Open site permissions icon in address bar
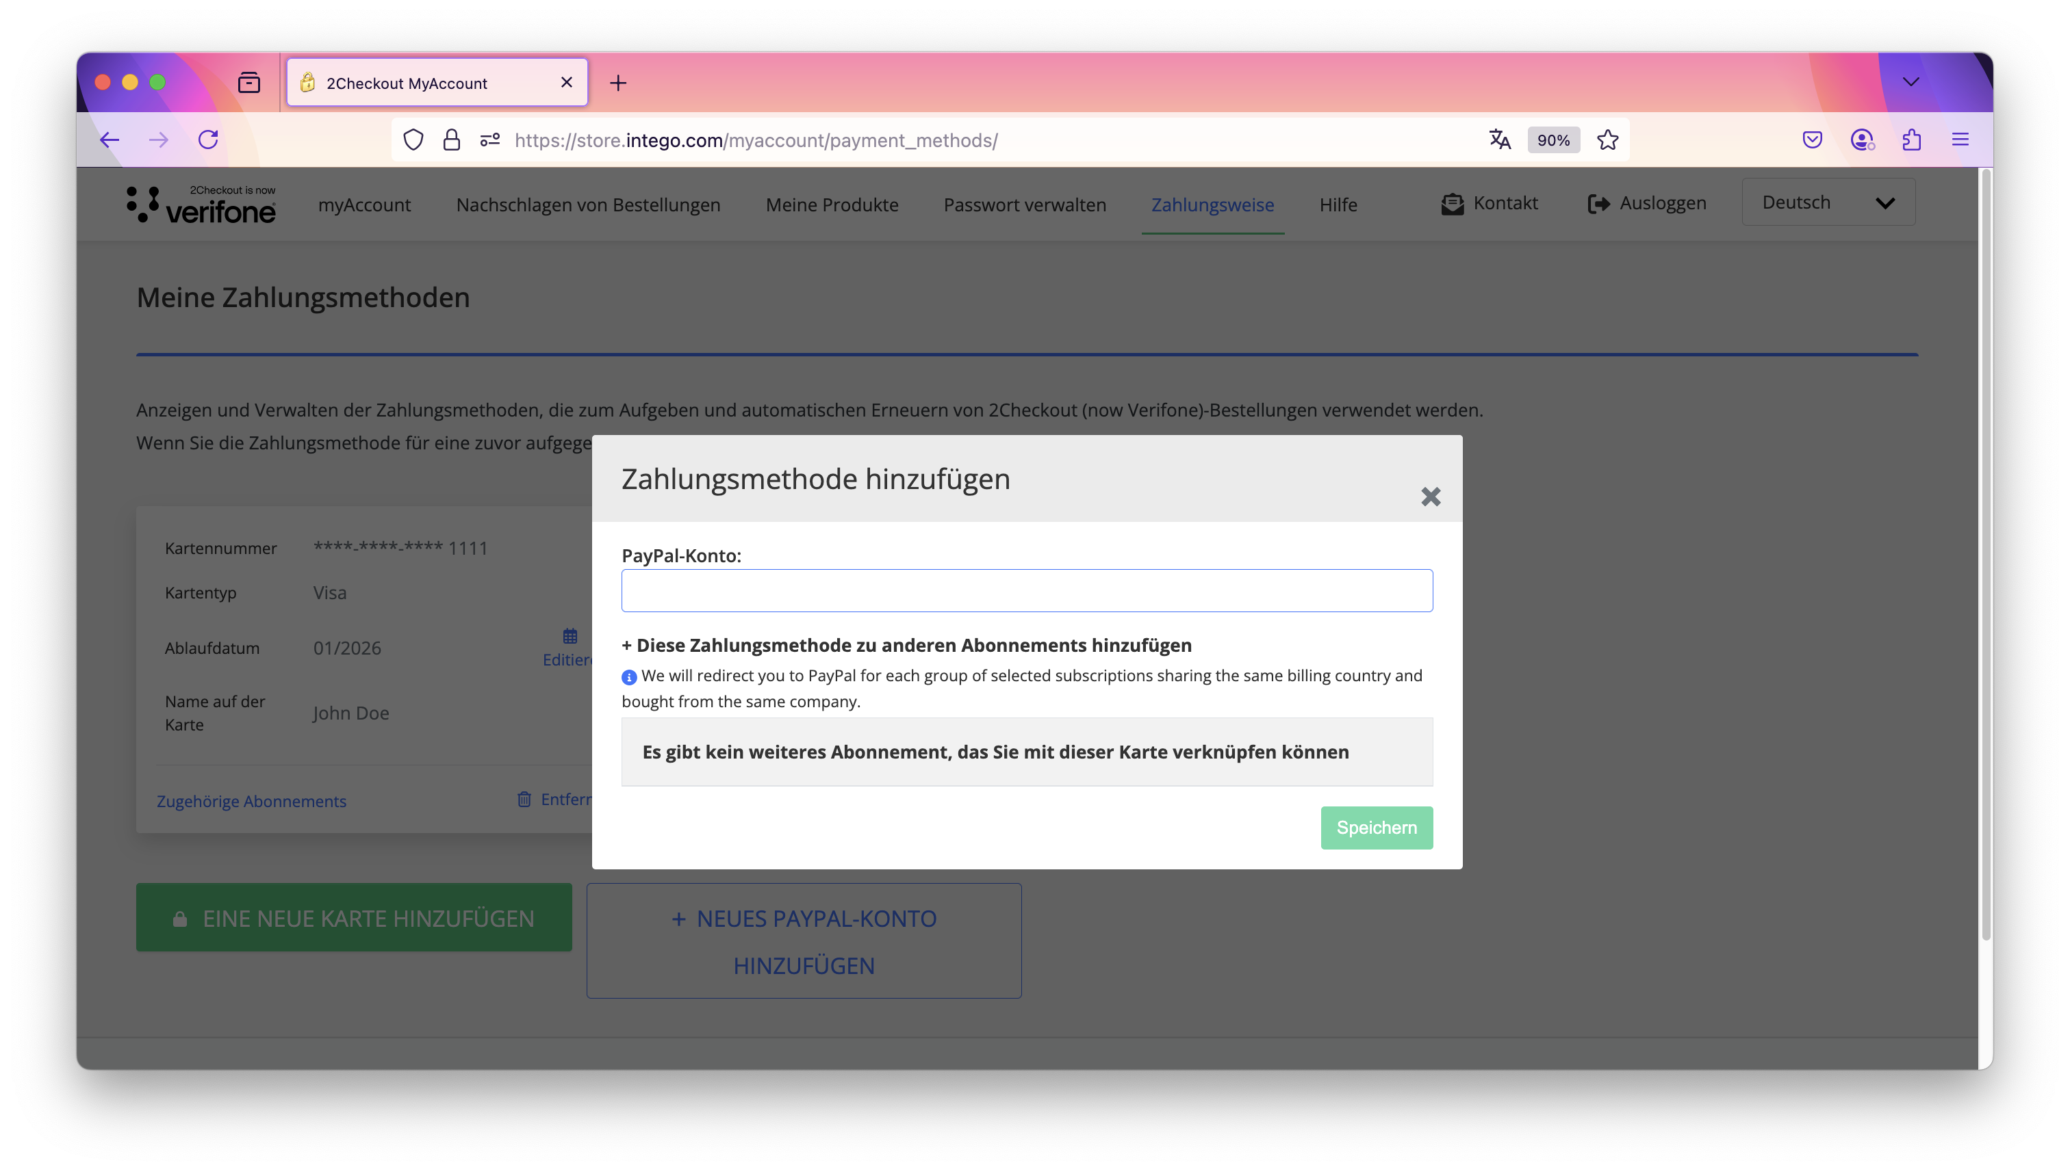The width and height of the screenshot is (2070, 1171). [490, 140]
